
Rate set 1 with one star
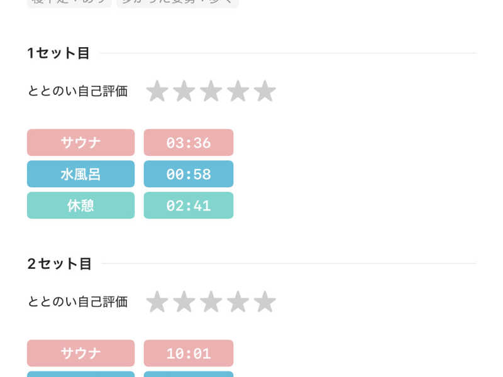(157, 91)
